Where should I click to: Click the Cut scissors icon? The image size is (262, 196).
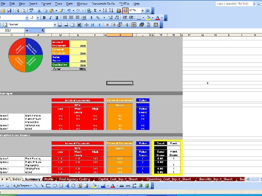tap(39, 11)
